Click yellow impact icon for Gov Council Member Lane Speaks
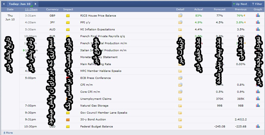The width and height of the screenshot is (265, 135). click(x=68, y=113)
